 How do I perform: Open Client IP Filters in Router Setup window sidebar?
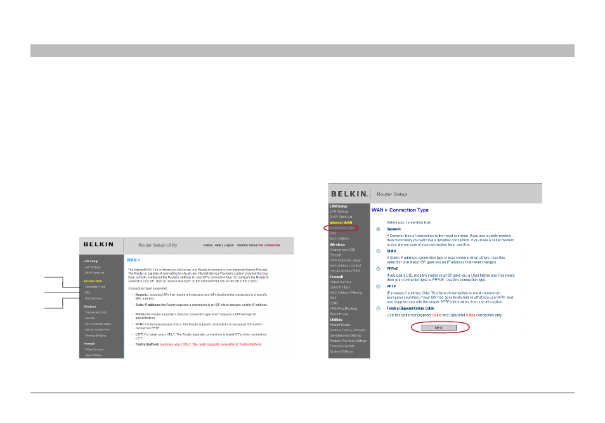click(x=340, y=287)
